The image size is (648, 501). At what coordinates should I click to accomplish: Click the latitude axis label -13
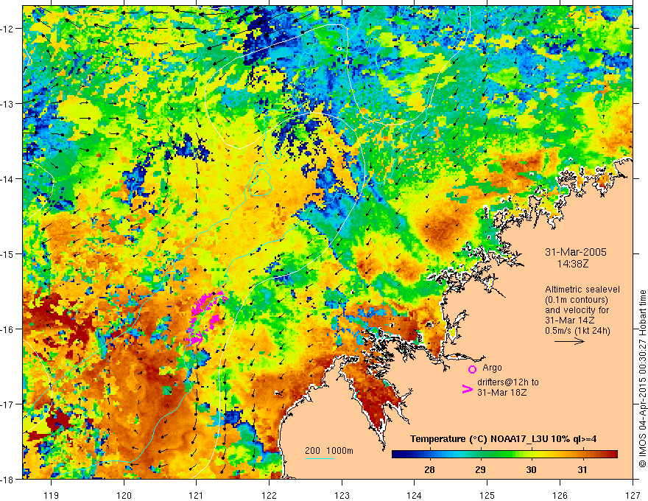pyautogui.click(x=7, y=104)
